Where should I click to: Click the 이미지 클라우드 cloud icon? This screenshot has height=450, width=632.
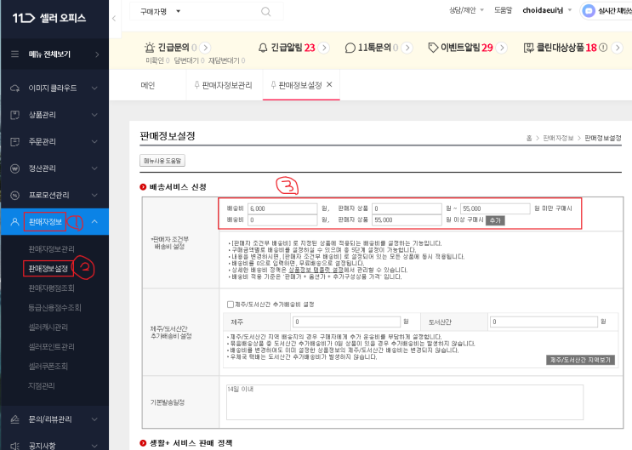[15, 88]
